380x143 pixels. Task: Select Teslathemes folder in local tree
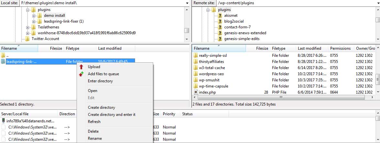click(48, 27)
